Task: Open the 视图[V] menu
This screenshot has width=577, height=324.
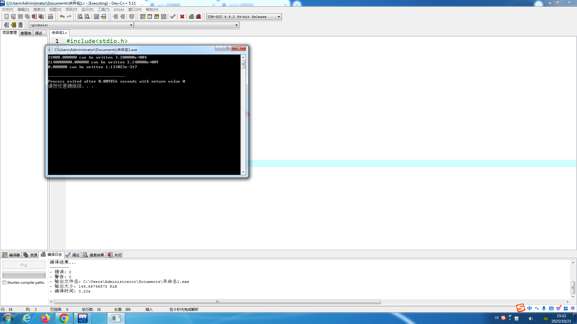Action: coord(55,10)
